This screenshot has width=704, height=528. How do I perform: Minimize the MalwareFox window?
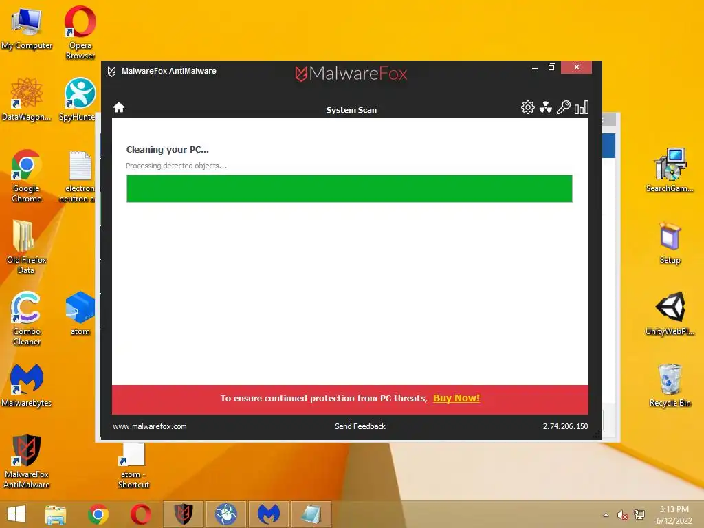coord(535,67)
